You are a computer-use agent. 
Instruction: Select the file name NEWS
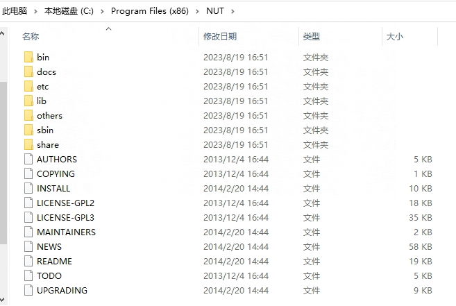click(x=49, y=246)
